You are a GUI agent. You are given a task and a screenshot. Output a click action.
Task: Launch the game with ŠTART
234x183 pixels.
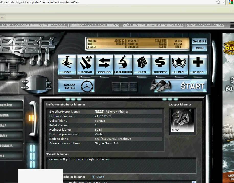[x=181, y=86]
